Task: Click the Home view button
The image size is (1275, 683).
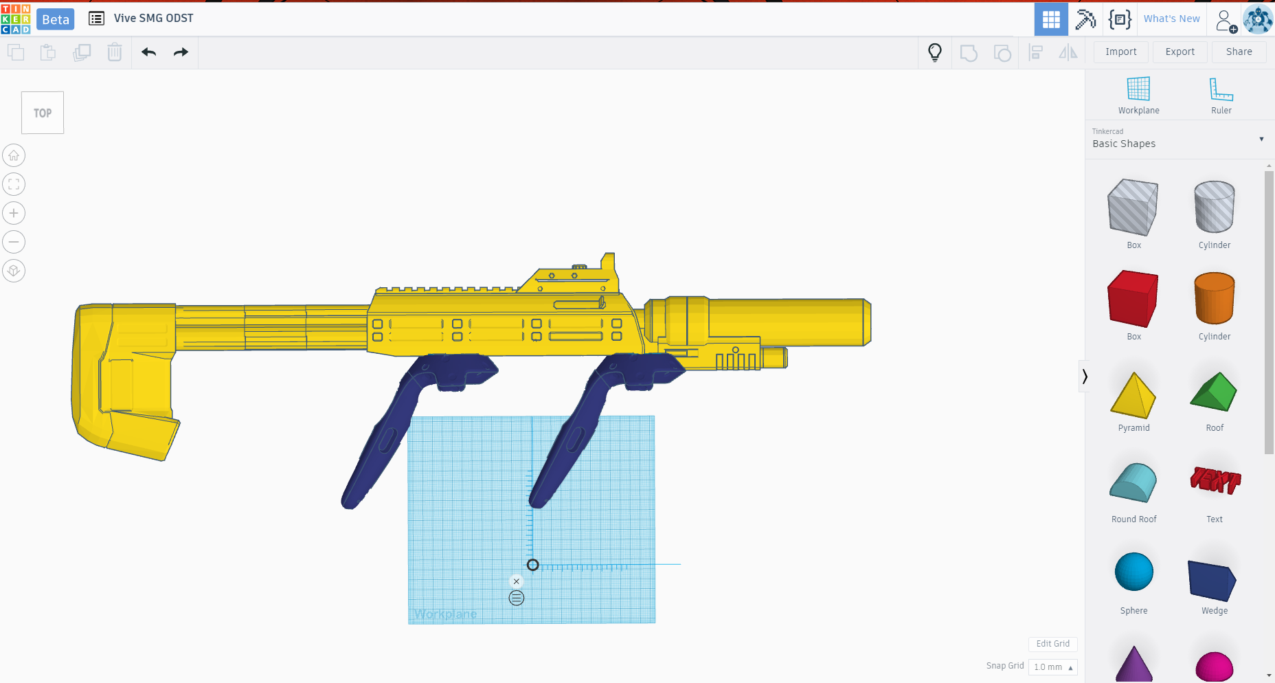Action: [14, 155]
